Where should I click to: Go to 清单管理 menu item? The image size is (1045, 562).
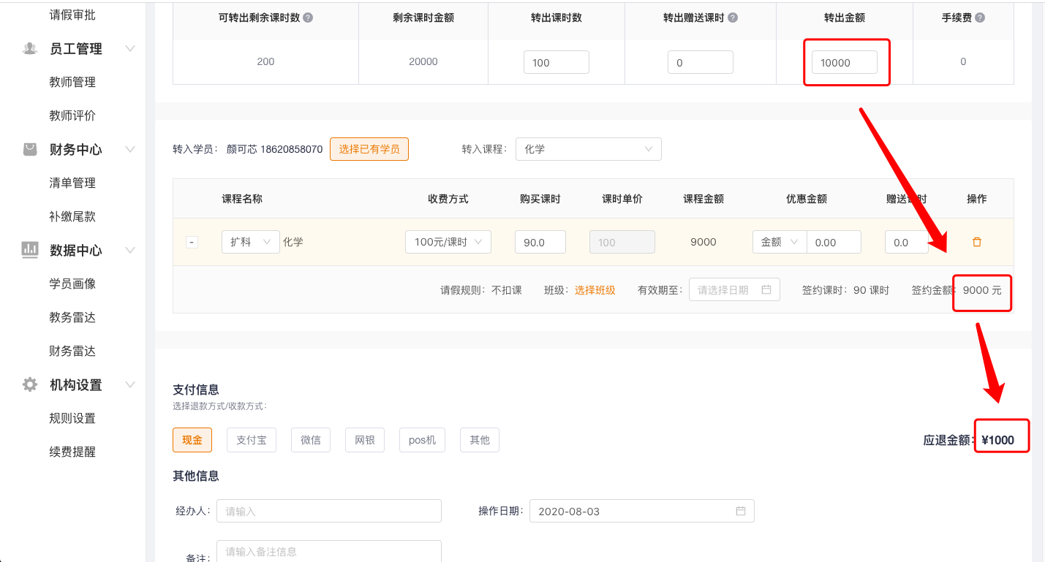click(x=72, y=183)
